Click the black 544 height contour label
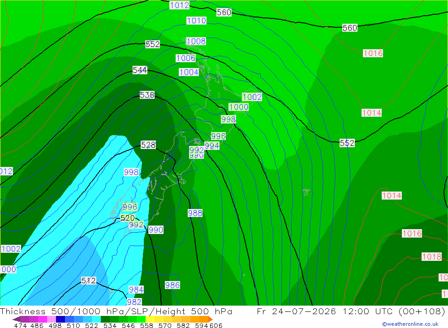This screenshot has height=328, width=448. click(x=140, y=70)
